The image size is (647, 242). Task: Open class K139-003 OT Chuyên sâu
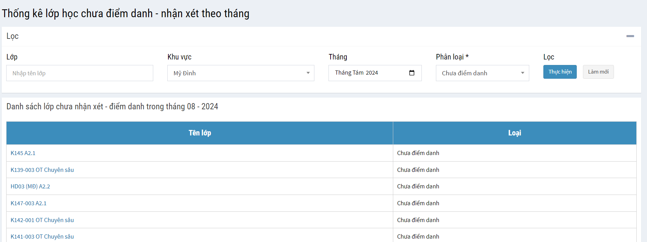(x=42, y=170)
